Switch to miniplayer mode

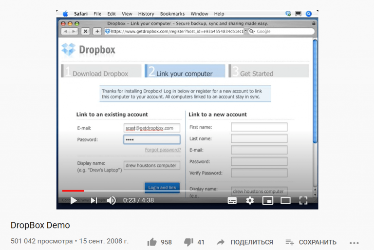click(268, 200)
